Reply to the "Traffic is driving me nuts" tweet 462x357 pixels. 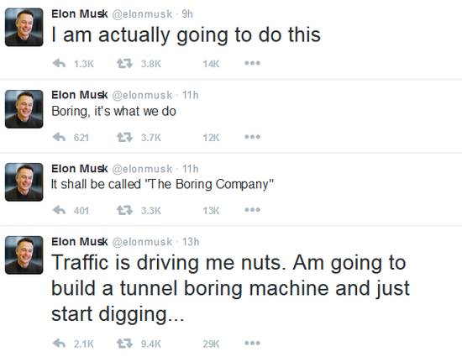point(59,344)
